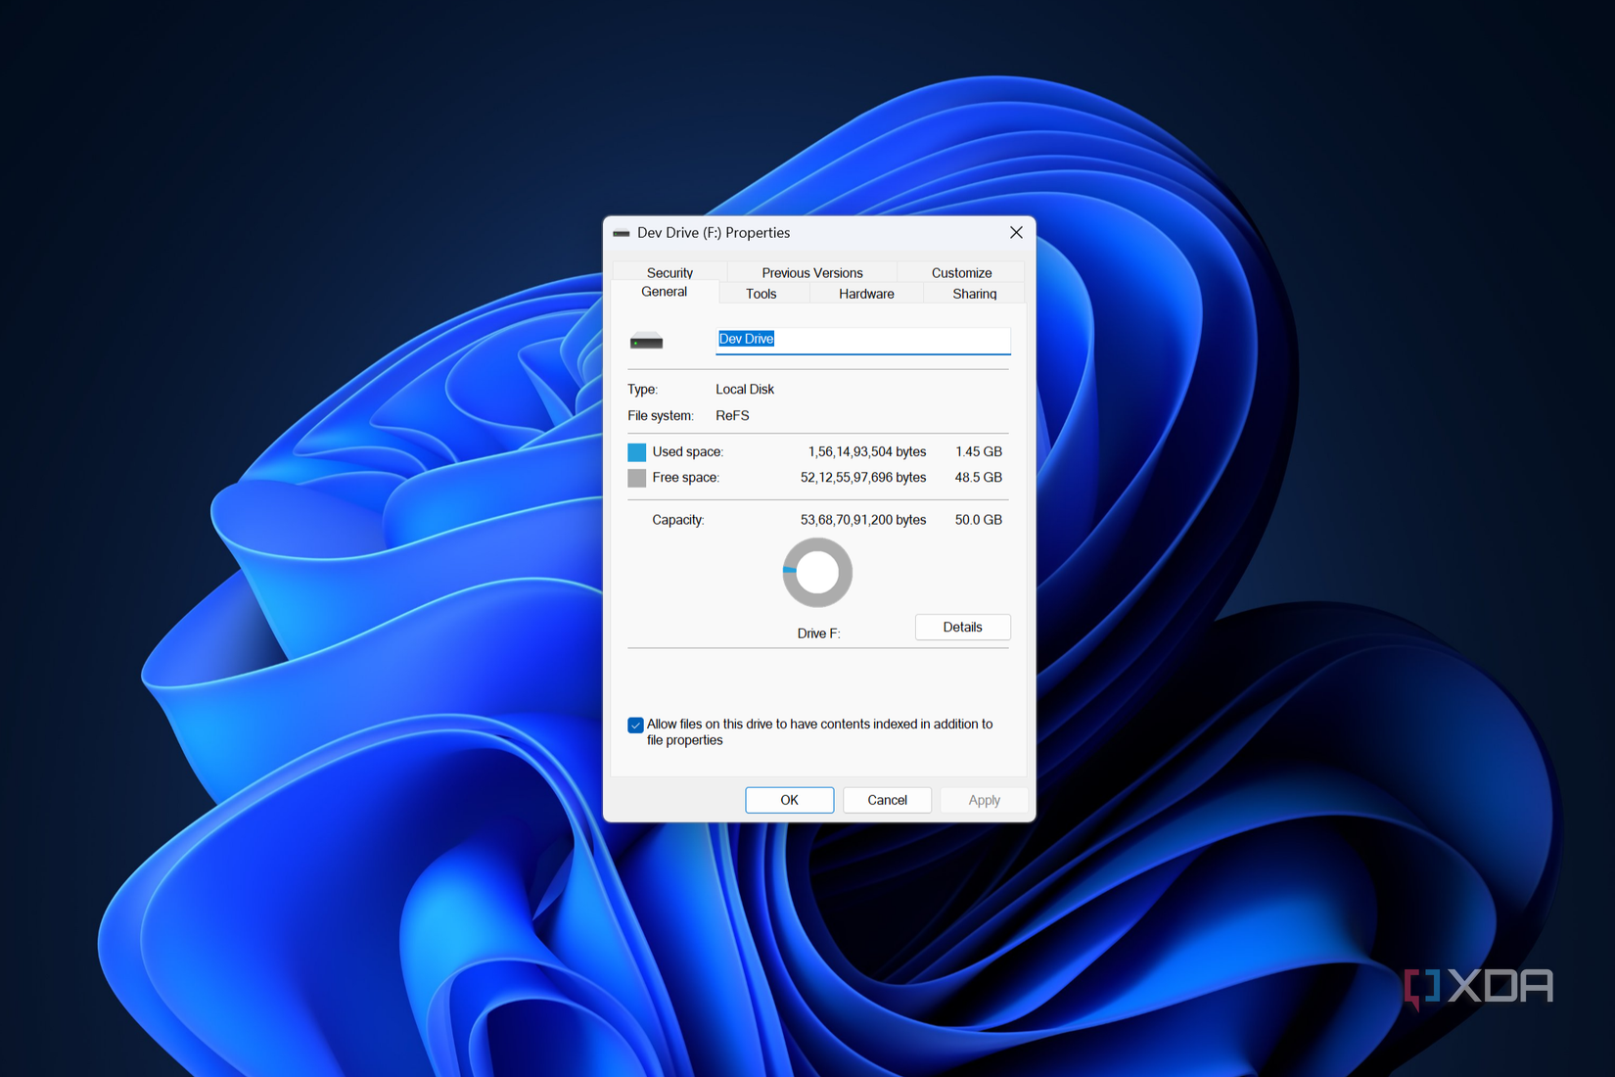Click the dialog title 'Dev Drive (F:) Properties'

[x=714, y=232]
